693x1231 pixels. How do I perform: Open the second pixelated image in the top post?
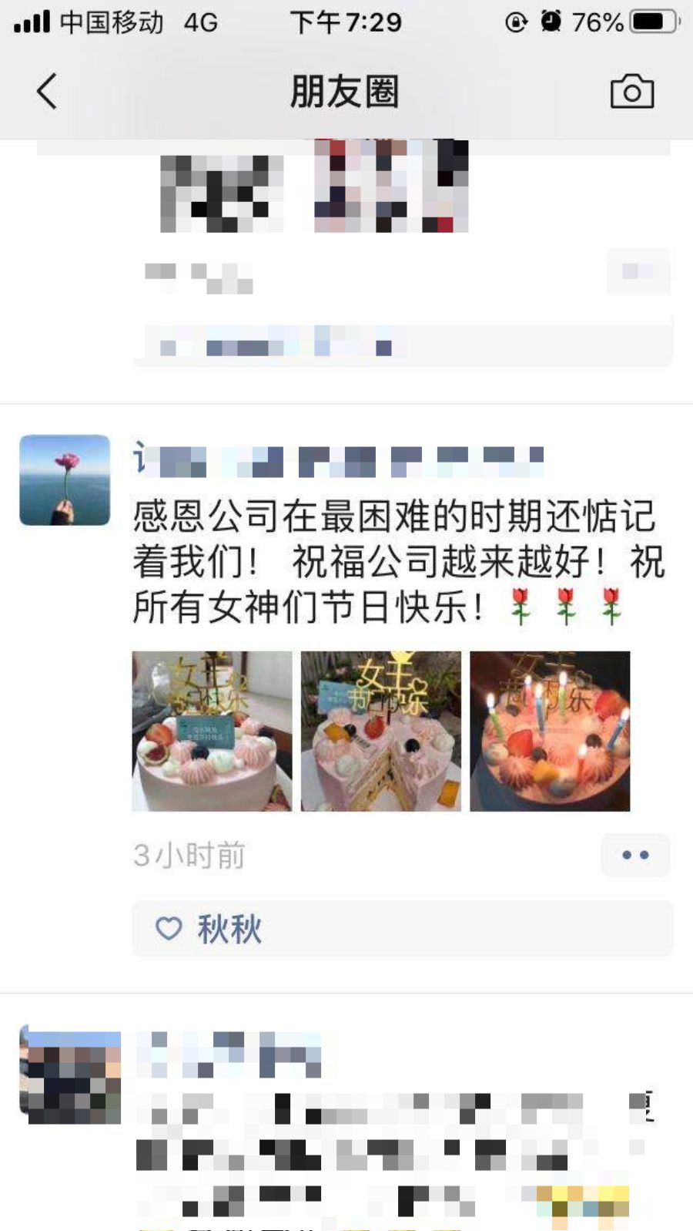(x=391, y=186)
